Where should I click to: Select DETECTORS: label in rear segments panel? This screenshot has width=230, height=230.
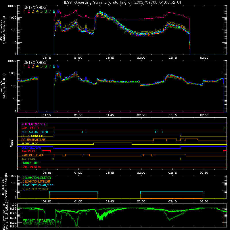click(x=34, y=62)
